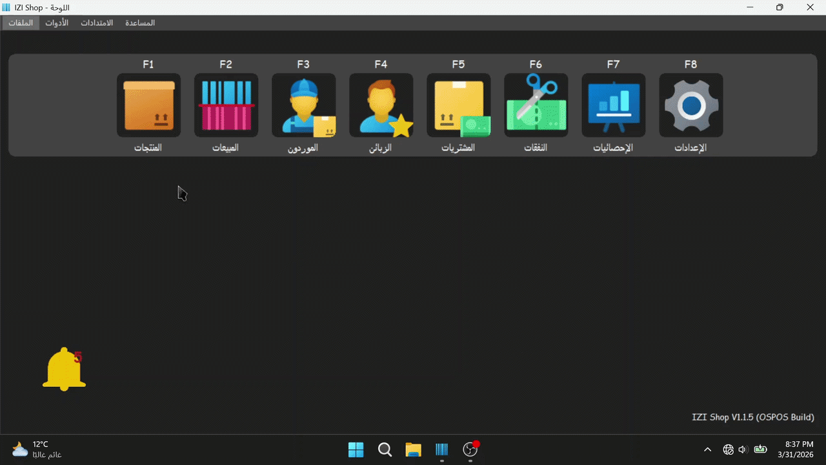Open the weather widget showing 12°C
This screenshot has width=826, height=465.
(37, 449)
